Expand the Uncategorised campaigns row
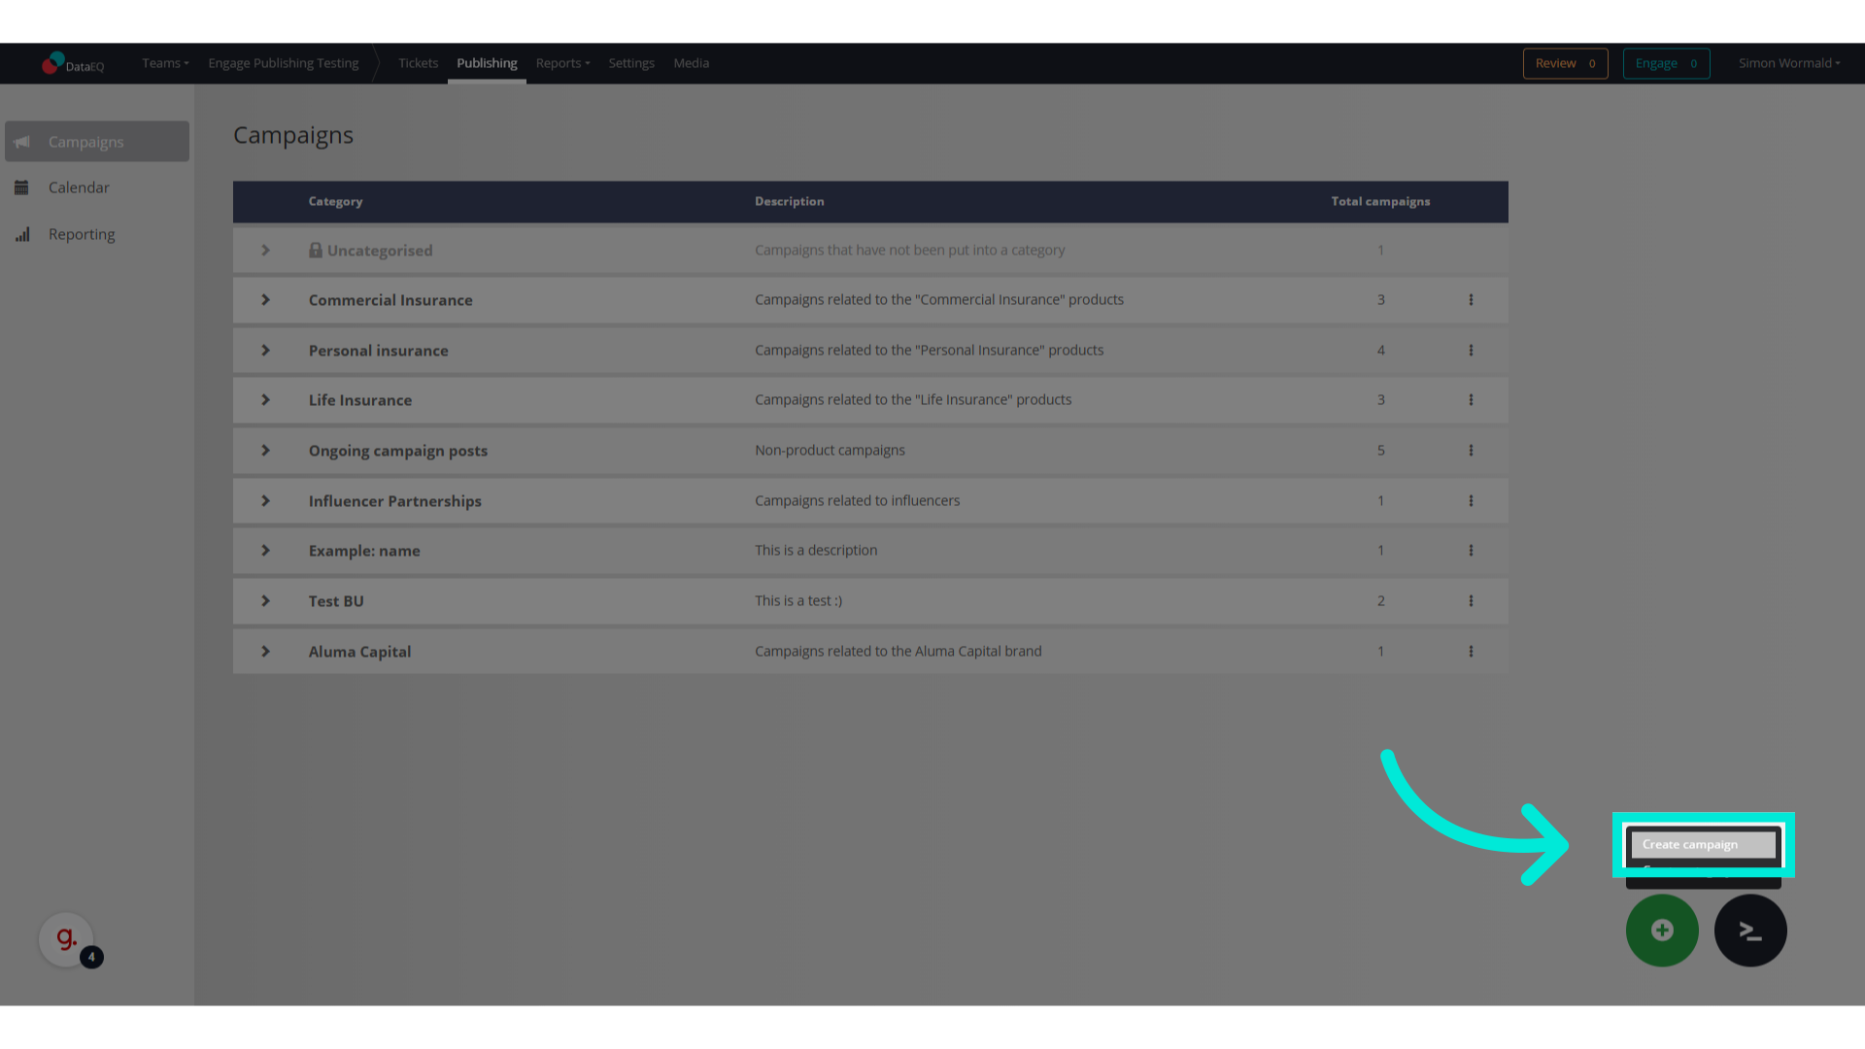Image resolution: width=1865 pixels, height=1049 pixels. tap(265, 251)
